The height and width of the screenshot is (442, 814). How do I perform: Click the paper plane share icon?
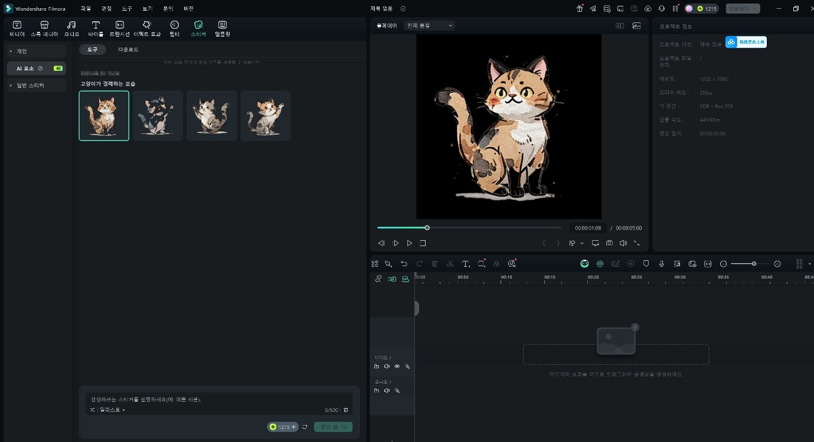(593, 9)
